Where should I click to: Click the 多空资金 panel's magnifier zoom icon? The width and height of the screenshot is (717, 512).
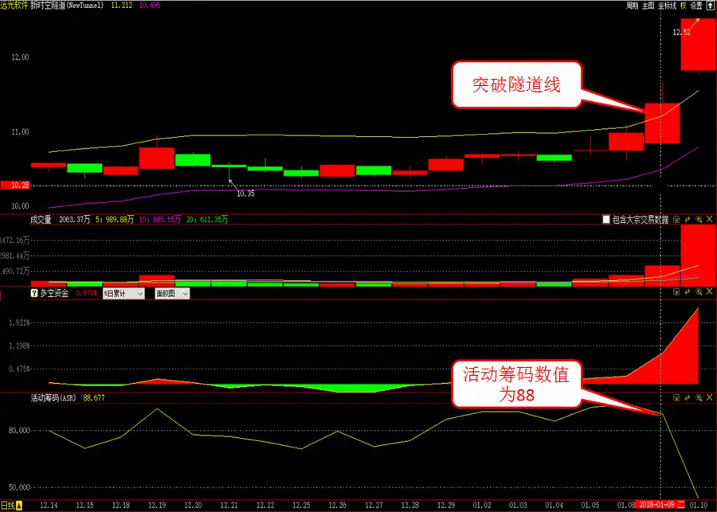(699, 293)
